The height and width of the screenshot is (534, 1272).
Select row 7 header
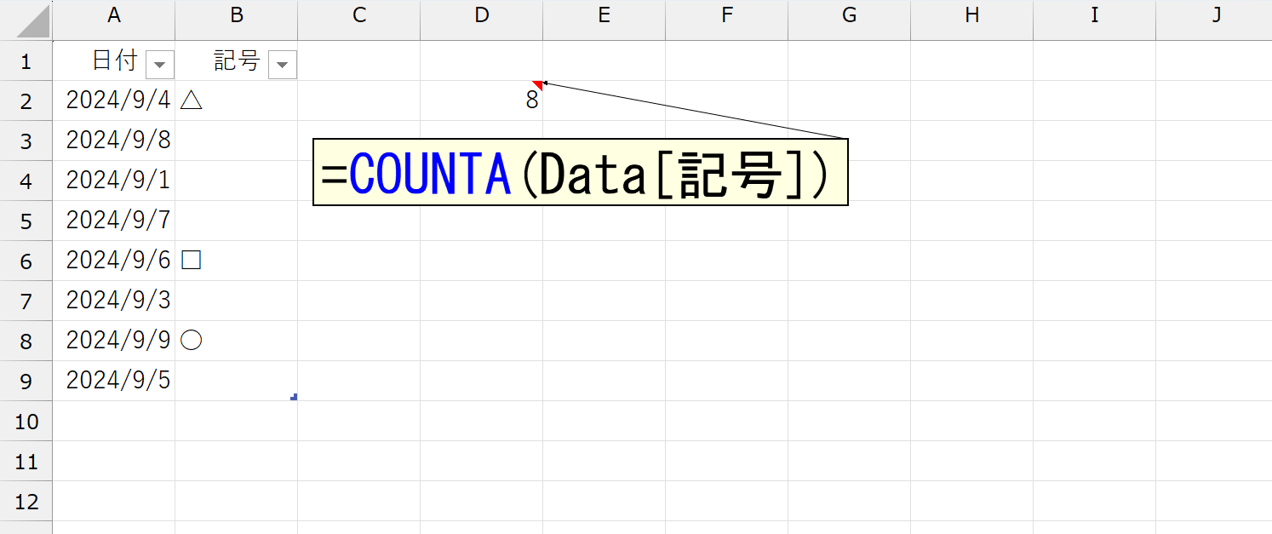click(x=26, y=301)
